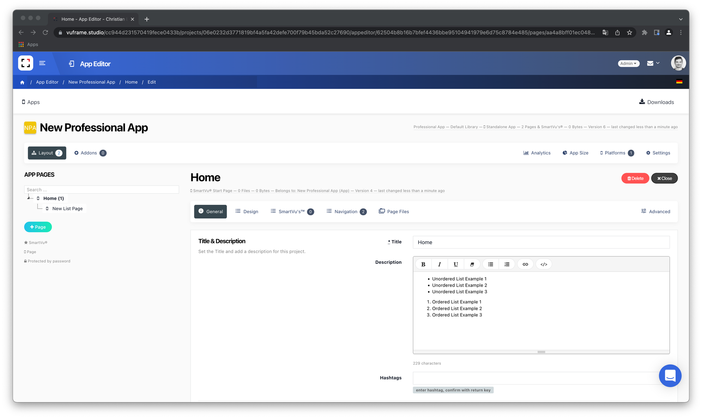Insert an unordered bullet list

pyautogui.click(x=491, y=264)
